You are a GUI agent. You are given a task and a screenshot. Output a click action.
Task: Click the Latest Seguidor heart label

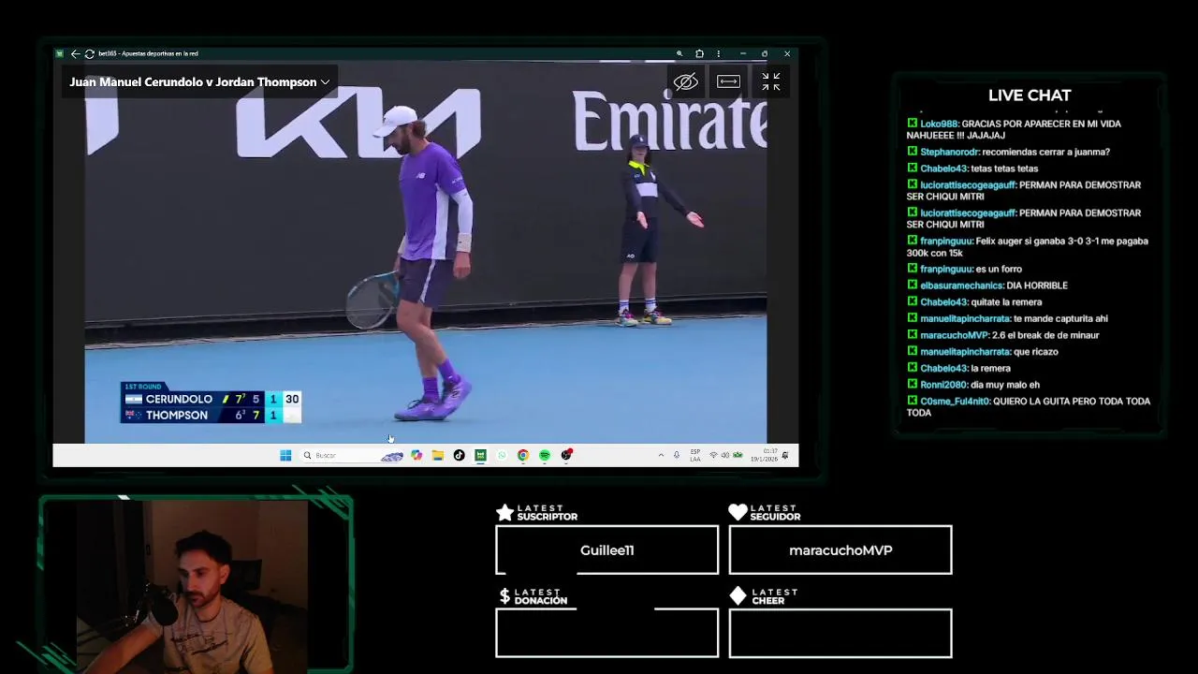click(x=765, y=512)
